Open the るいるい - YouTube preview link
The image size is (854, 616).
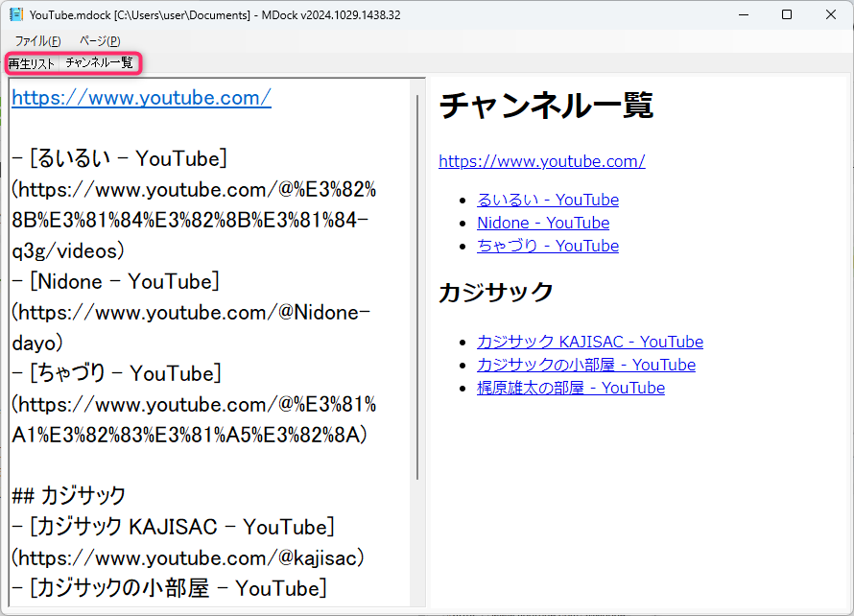[x=547, y=200]
